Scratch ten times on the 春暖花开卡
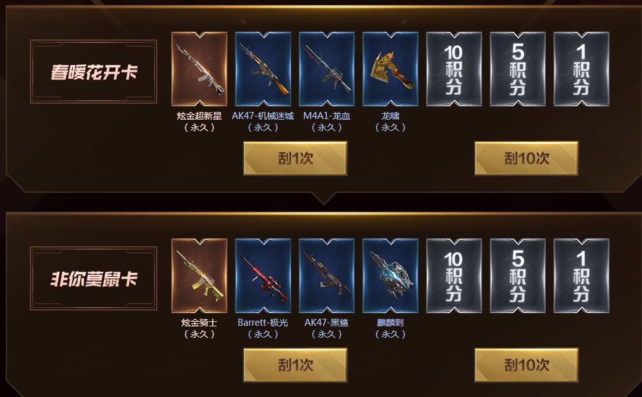The image size is (642, 397). [527, 158]
